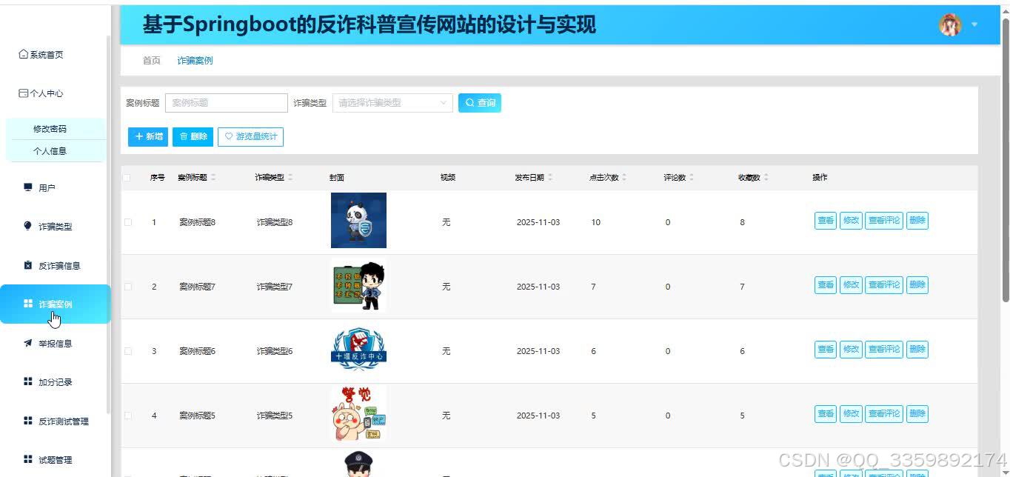Open the panda cover image of 案例标题8
Viewport: 1010px width, 477px height.
tap(358, 220)
